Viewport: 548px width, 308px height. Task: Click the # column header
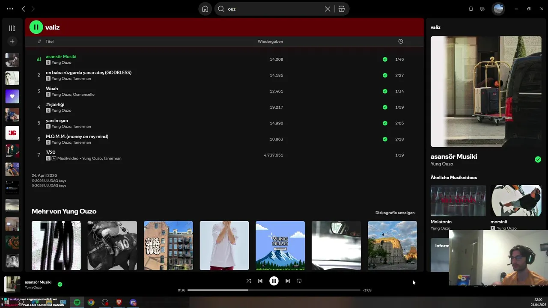[39, 41]
